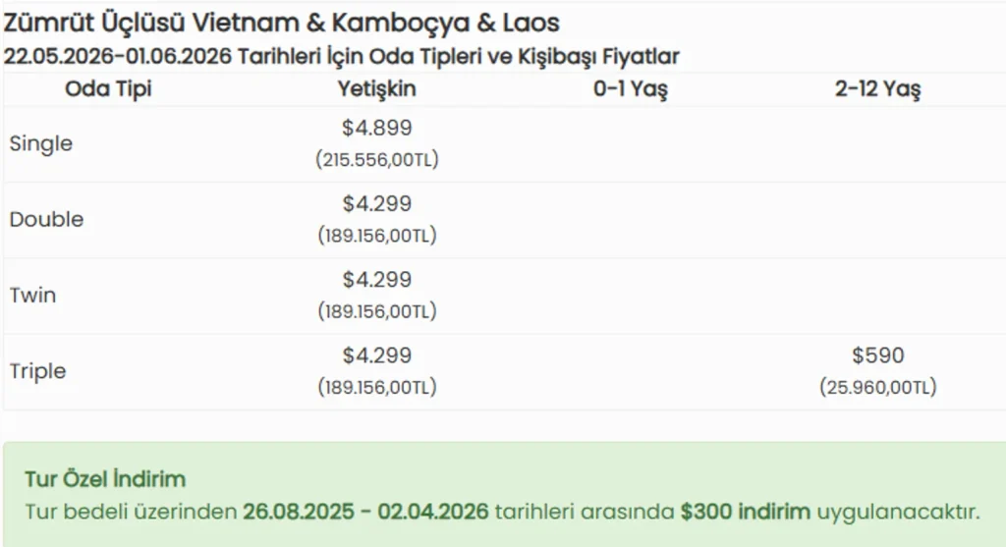Viewport: 1006px width, 547px height.
Task: Click the $4.899 Single adult price
Action: pyautogui.click(x=377, y=128)
